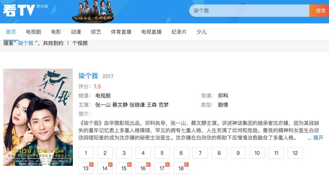Click the 电视剧 channel link
This screenshot has height=183, width=329.
coord(103,96)
